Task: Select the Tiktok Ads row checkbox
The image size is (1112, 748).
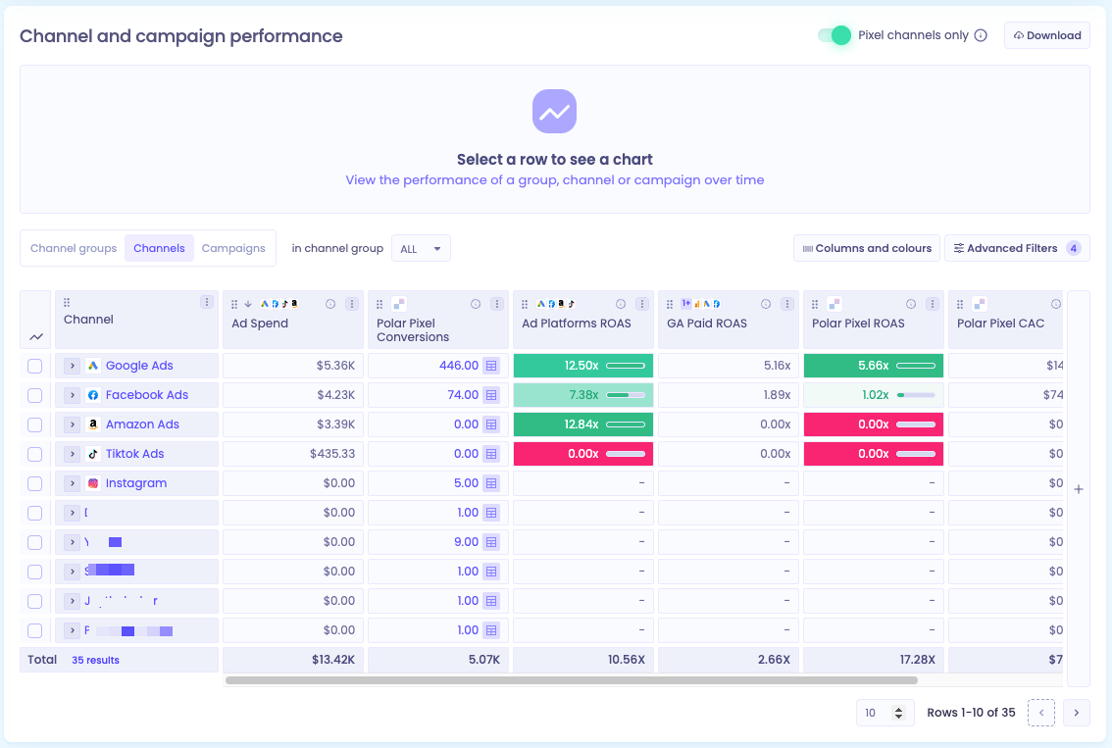Action: pos(34,454)
